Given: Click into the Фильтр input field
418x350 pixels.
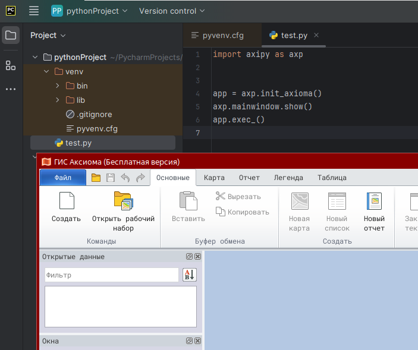Looking at the screenshot, I should tap(111, 275).
